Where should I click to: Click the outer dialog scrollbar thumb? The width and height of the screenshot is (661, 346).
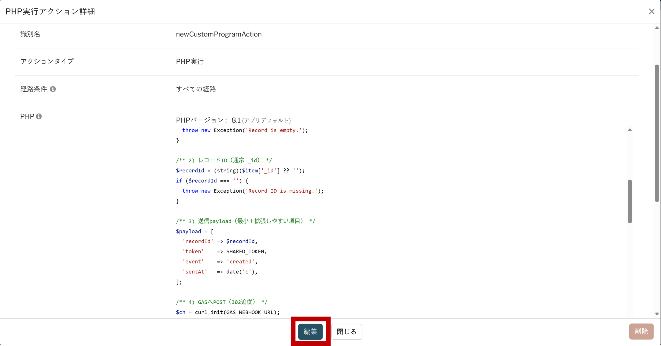[657, 133]
